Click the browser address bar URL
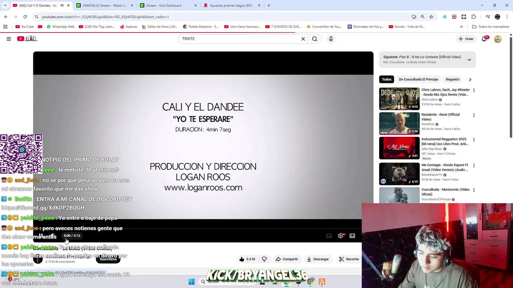Viewport: 513px width, 288px height. pyautogui.click(x=105, y=17)
